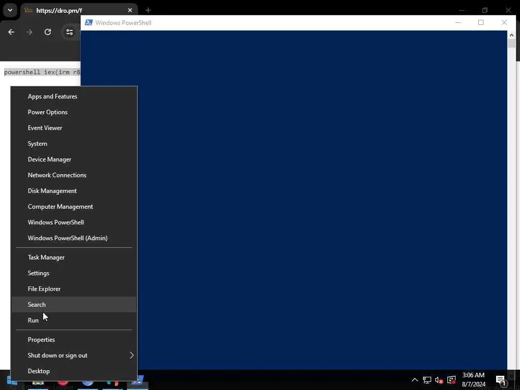Image resolution: width=520 pixels, height=390 pixels.
Task: Open the notification action center
Action: [501, 380]
